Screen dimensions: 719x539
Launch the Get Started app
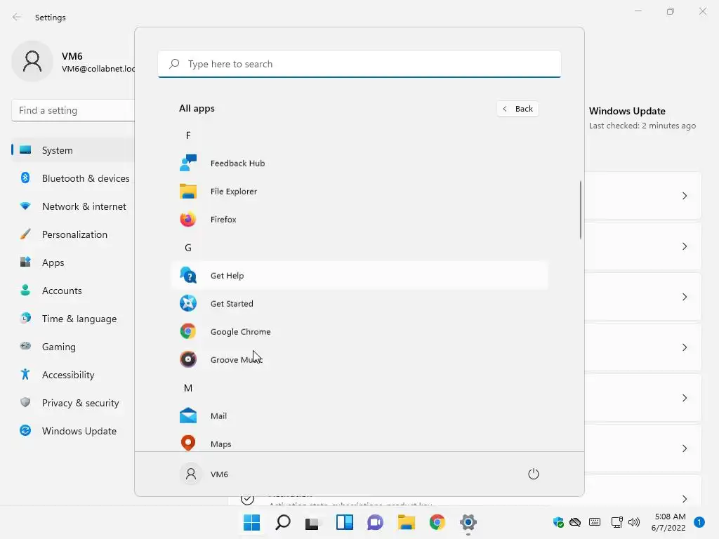coord(359,303)
